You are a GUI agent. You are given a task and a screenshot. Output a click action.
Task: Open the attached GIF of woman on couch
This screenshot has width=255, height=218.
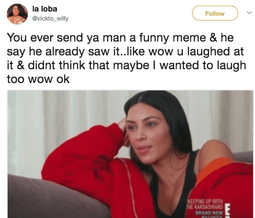[x=130, y=154]
